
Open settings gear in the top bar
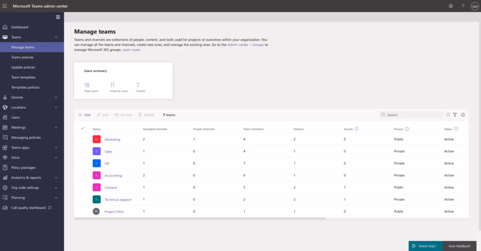click(450, 6)
